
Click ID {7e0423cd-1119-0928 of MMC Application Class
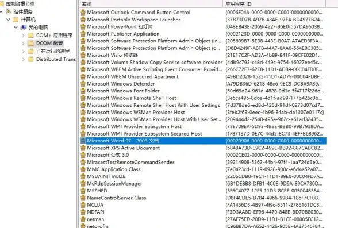(274, 169)
